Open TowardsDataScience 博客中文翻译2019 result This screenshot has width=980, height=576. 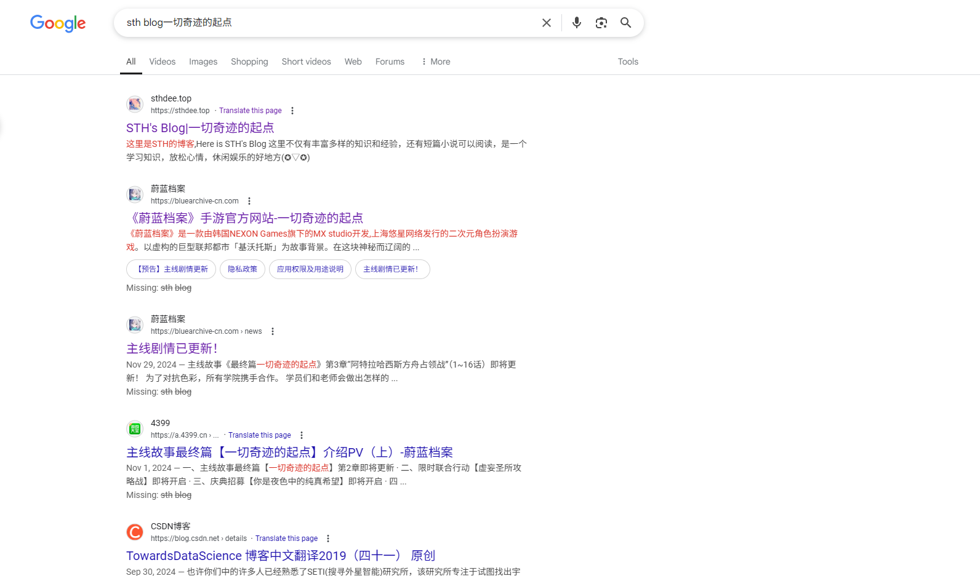281,556
